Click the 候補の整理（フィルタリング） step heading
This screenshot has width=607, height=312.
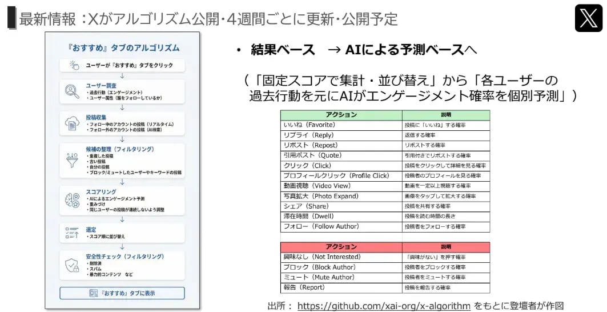(120, 149)
